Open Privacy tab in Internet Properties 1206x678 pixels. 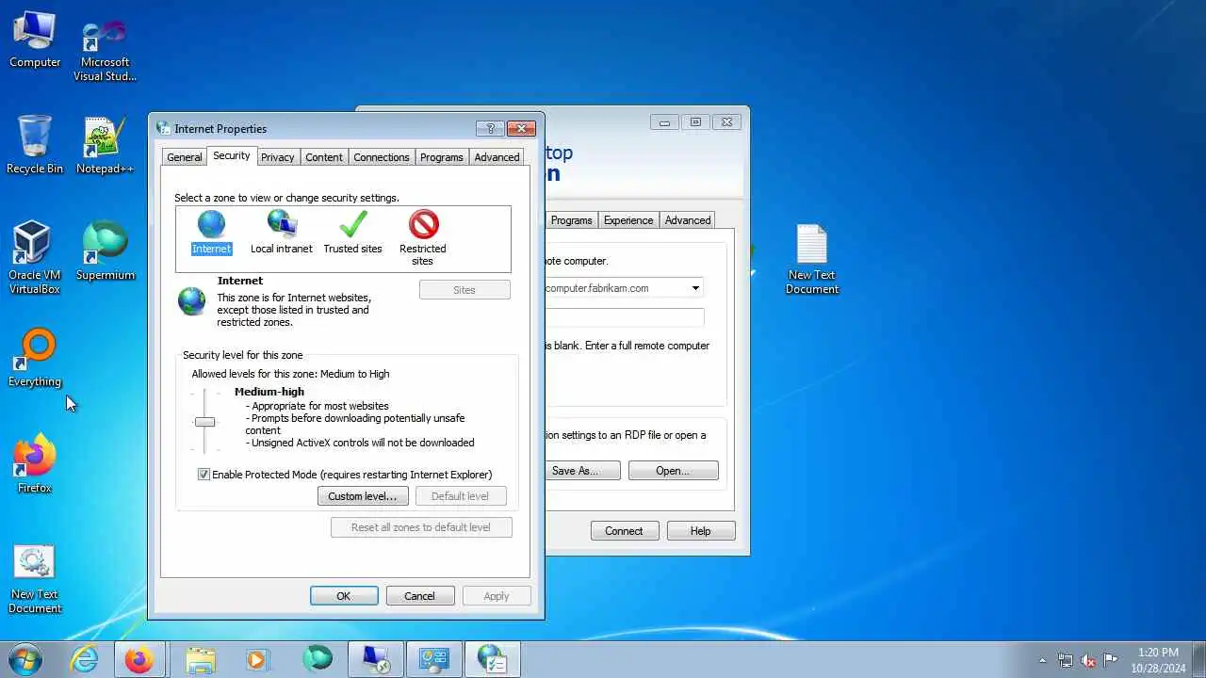[x=277, y=157]
